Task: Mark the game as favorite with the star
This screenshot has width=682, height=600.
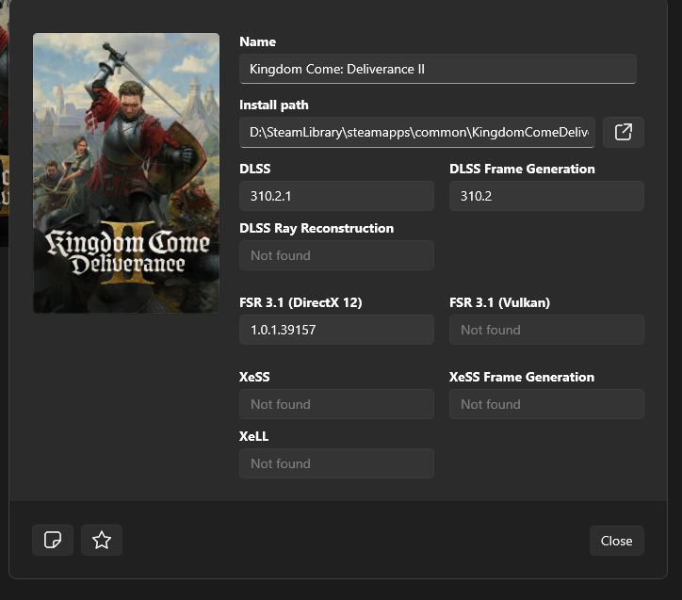Action: click(102, 540)
